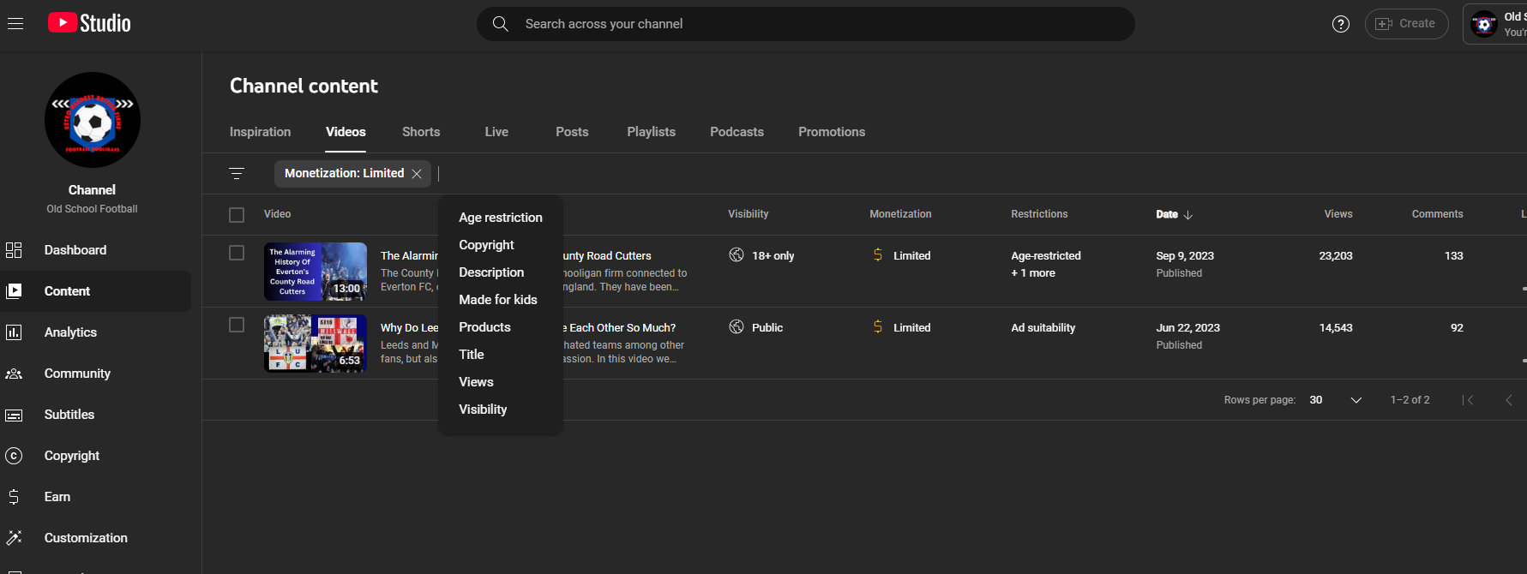Click the Date sort arrow
1527x574 pixels.
click(1188, 215)
